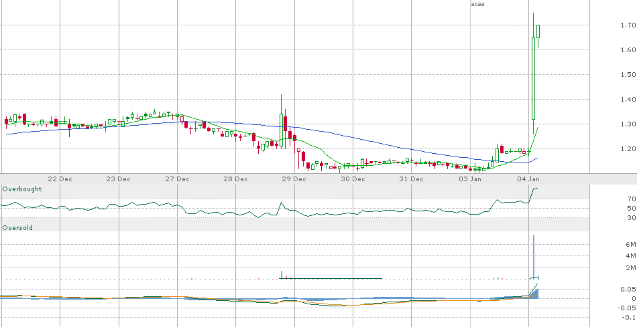Click the 1.60 price axis label

[x=628, y=50]
